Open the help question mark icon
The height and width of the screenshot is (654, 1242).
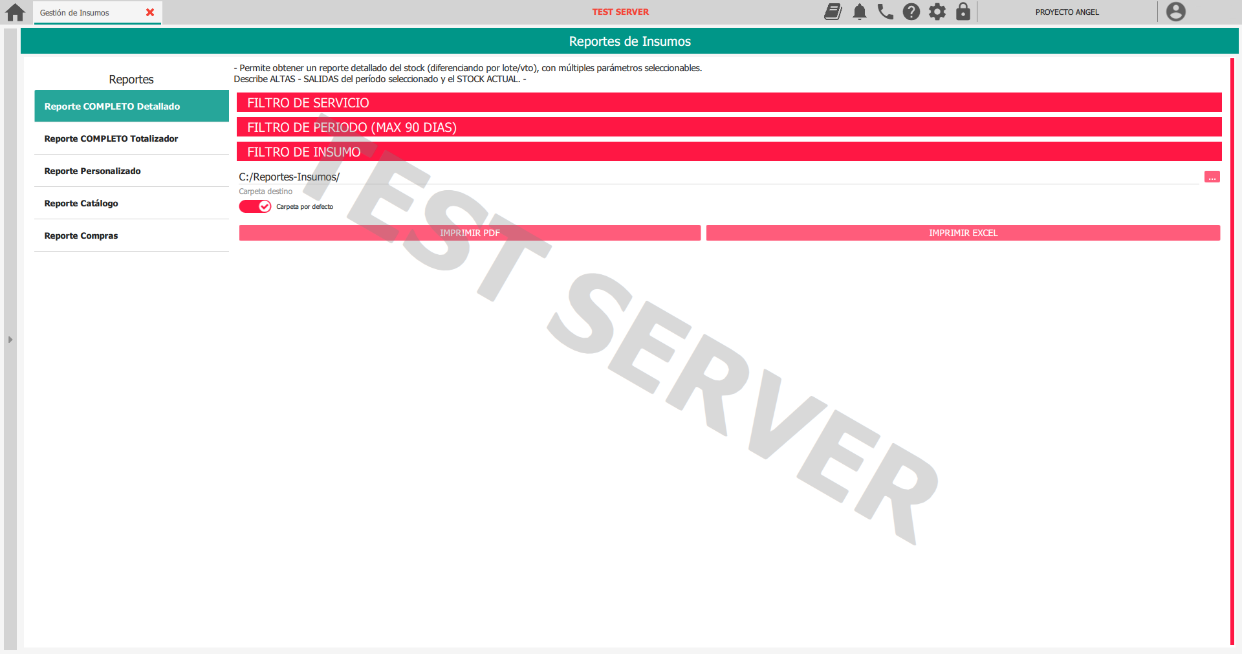click(x=911, y=12)
